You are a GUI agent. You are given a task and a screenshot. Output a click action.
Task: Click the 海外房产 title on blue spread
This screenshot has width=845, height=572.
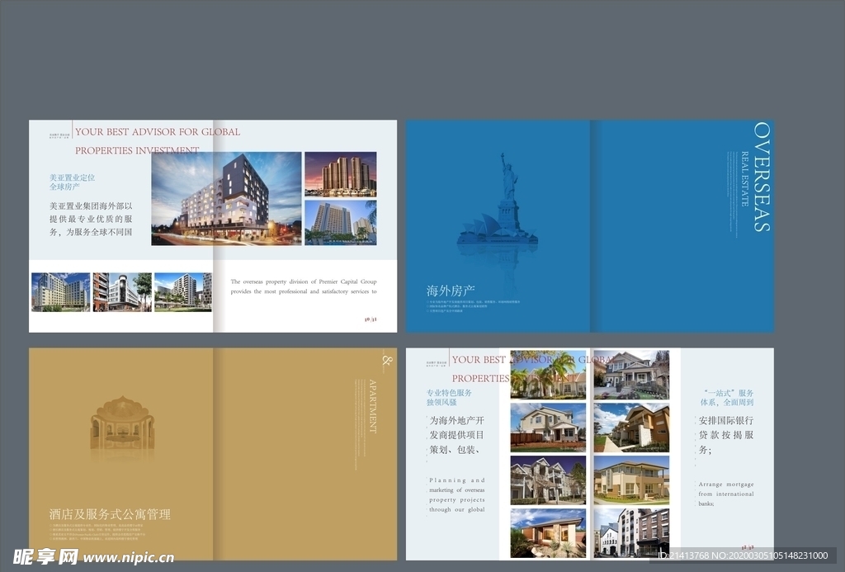[x=451, y=291]
